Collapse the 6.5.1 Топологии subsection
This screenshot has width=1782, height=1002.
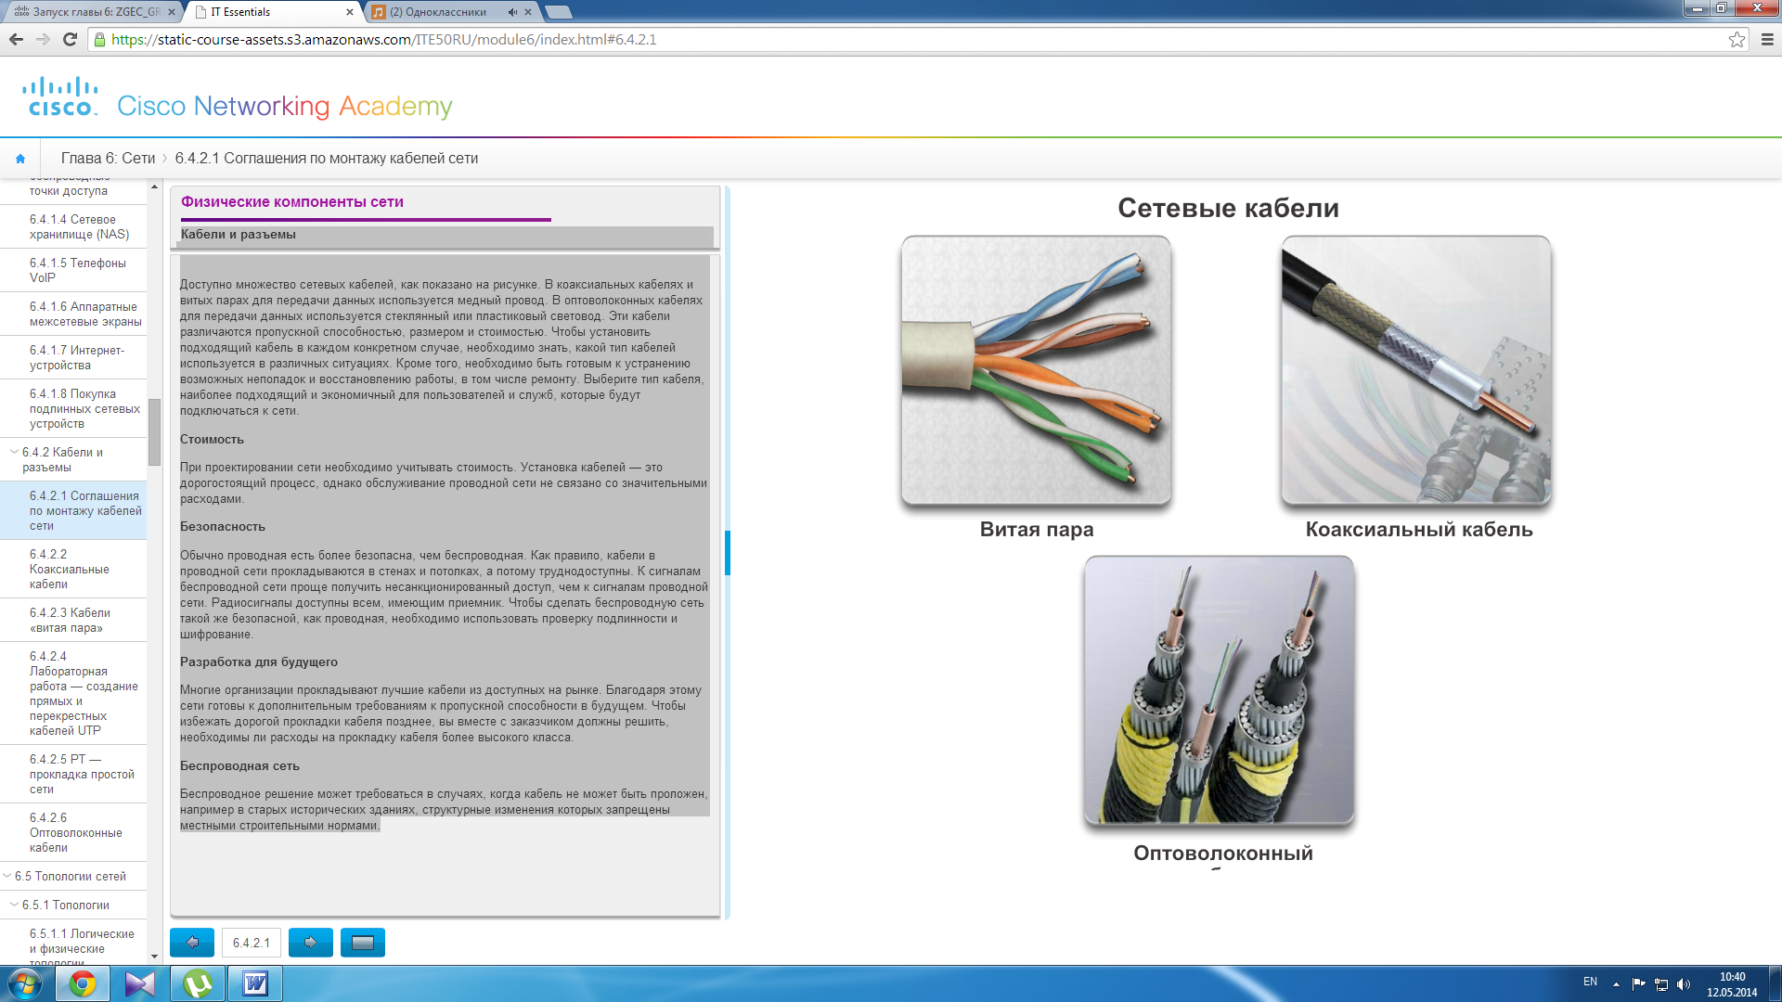coord(14,905)
